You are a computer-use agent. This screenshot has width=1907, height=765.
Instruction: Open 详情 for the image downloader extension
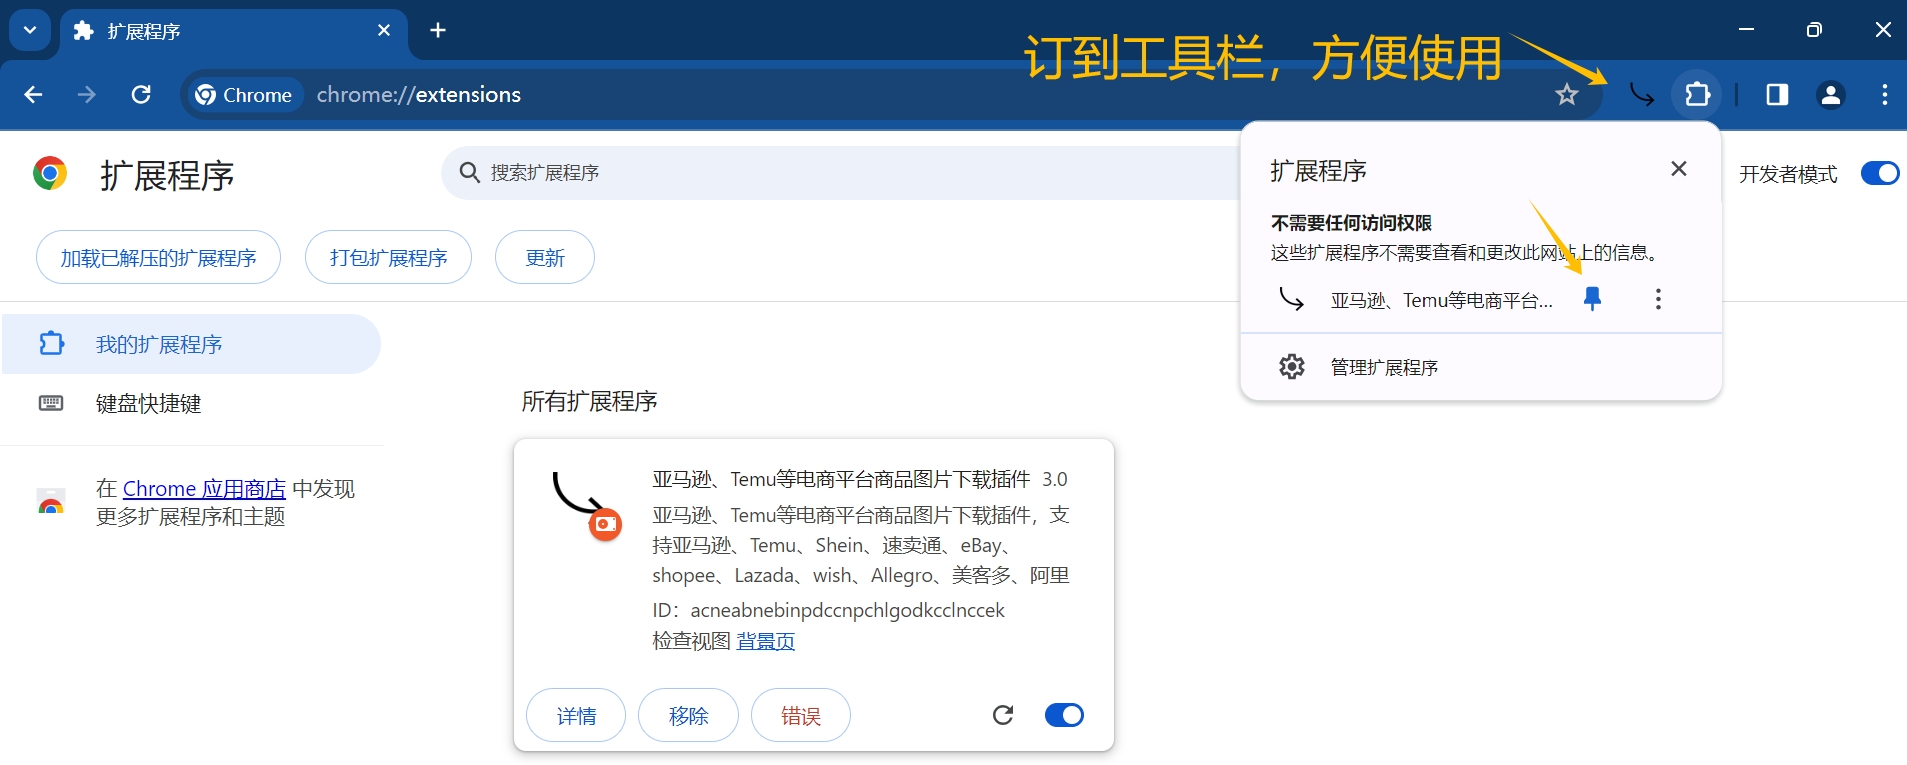pos(576,715)
